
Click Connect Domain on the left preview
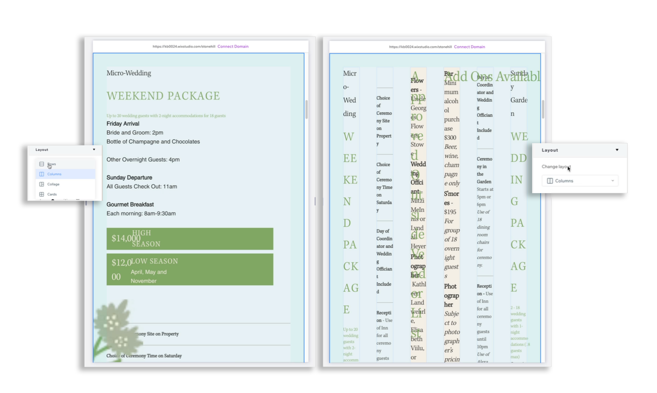coord(233,46)
